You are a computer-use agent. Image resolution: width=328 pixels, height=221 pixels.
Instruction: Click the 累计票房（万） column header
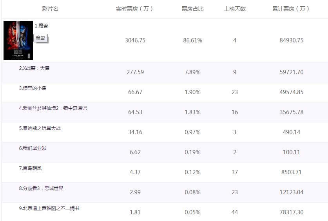(x=291, y=9)
